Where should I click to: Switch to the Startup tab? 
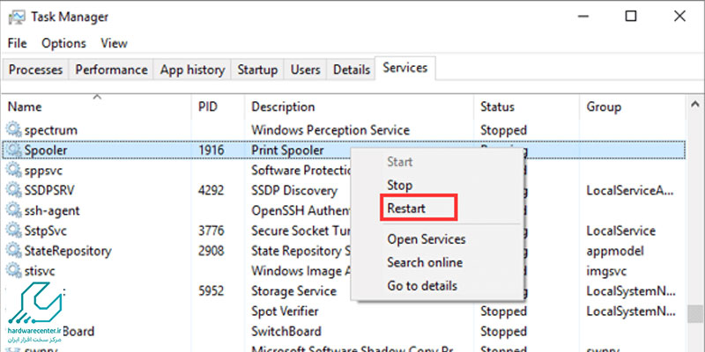click(x=256, y=70)
